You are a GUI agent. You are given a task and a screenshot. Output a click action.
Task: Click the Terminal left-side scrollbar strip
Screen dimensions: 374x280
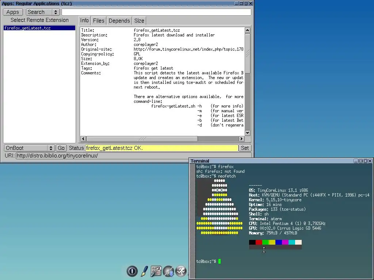pyautogui.click(x=192, y=221)
